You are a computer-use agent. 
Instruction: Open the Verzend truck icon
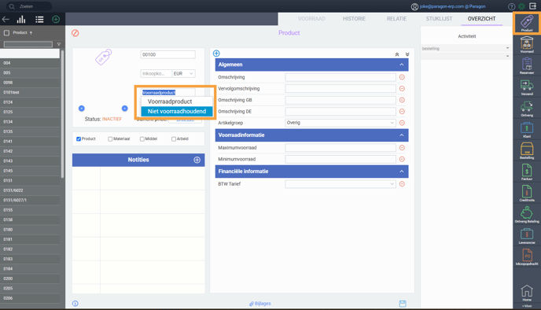527,87
